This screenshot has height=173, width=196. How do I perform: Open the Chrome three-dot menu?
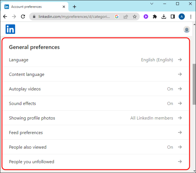pos(191,16)
